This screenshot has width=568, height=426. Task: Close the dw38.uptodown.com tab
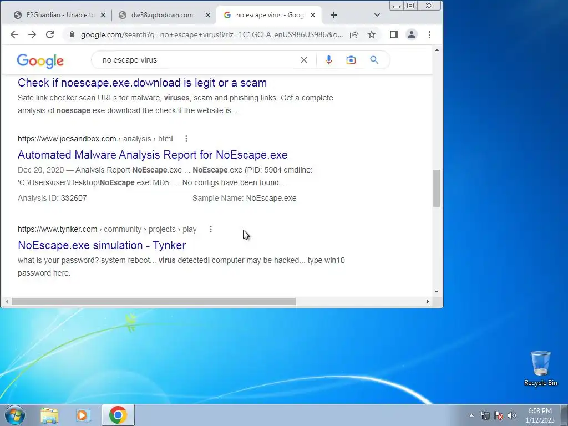tap(207, 15)
